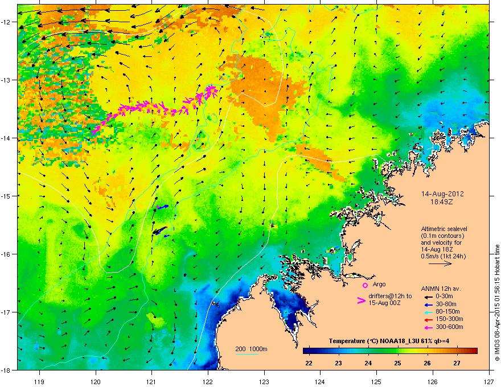Click the longitude axis label '120'
The image size is (501, 387).
[96, 381]
